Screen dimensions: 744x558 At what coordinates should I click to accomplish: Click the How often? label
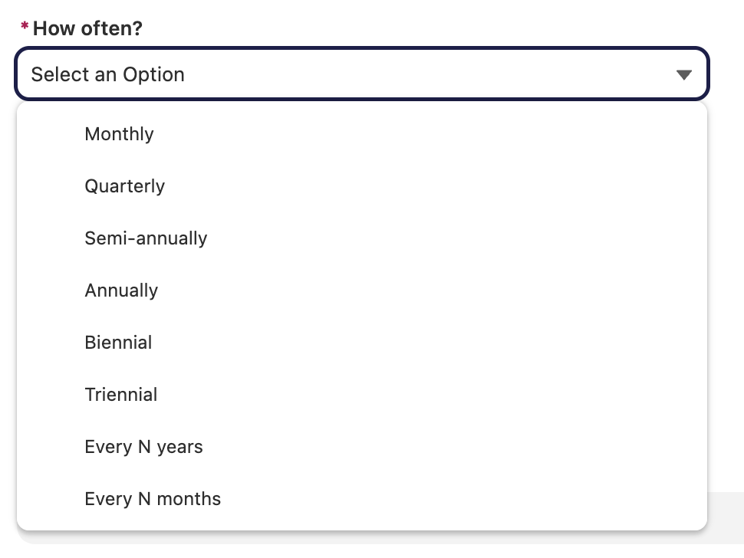click(87, 28)
